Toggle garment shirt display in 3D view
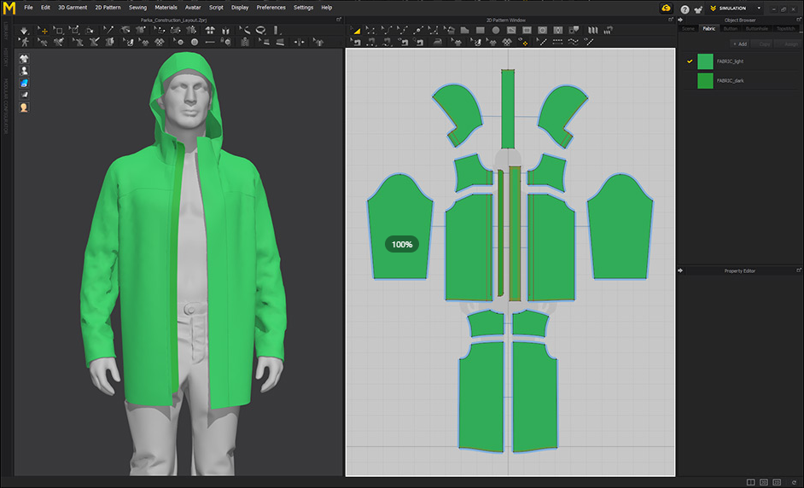804x488 pixels. 24,58
